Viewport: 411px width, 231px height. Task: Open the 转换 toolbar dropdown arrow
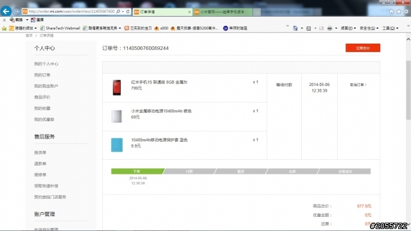click(x=27, y=20)
